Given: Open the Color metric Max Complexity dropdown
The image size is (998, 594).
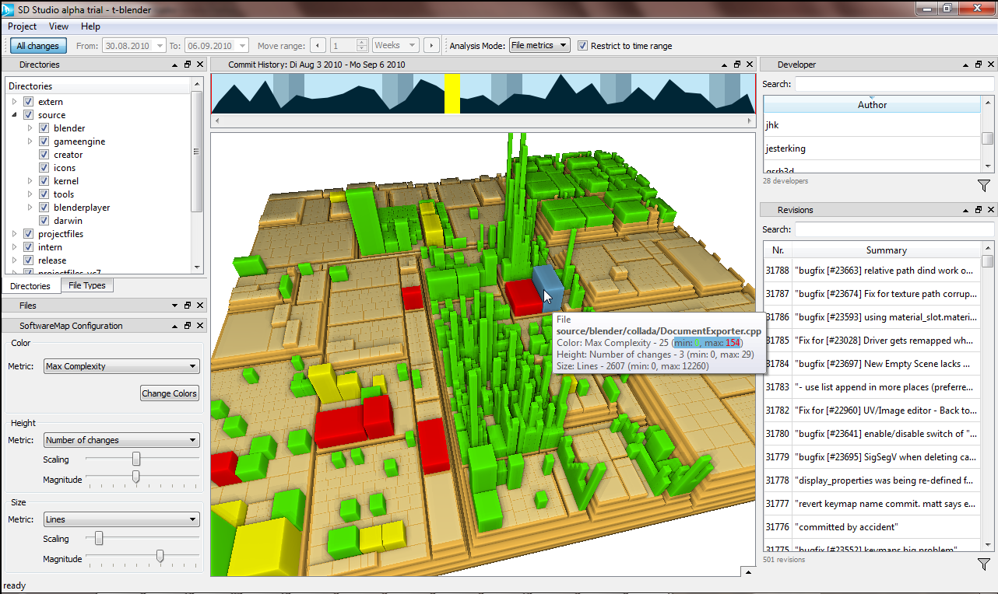Looking at the screenshot, I should (122, 366).
